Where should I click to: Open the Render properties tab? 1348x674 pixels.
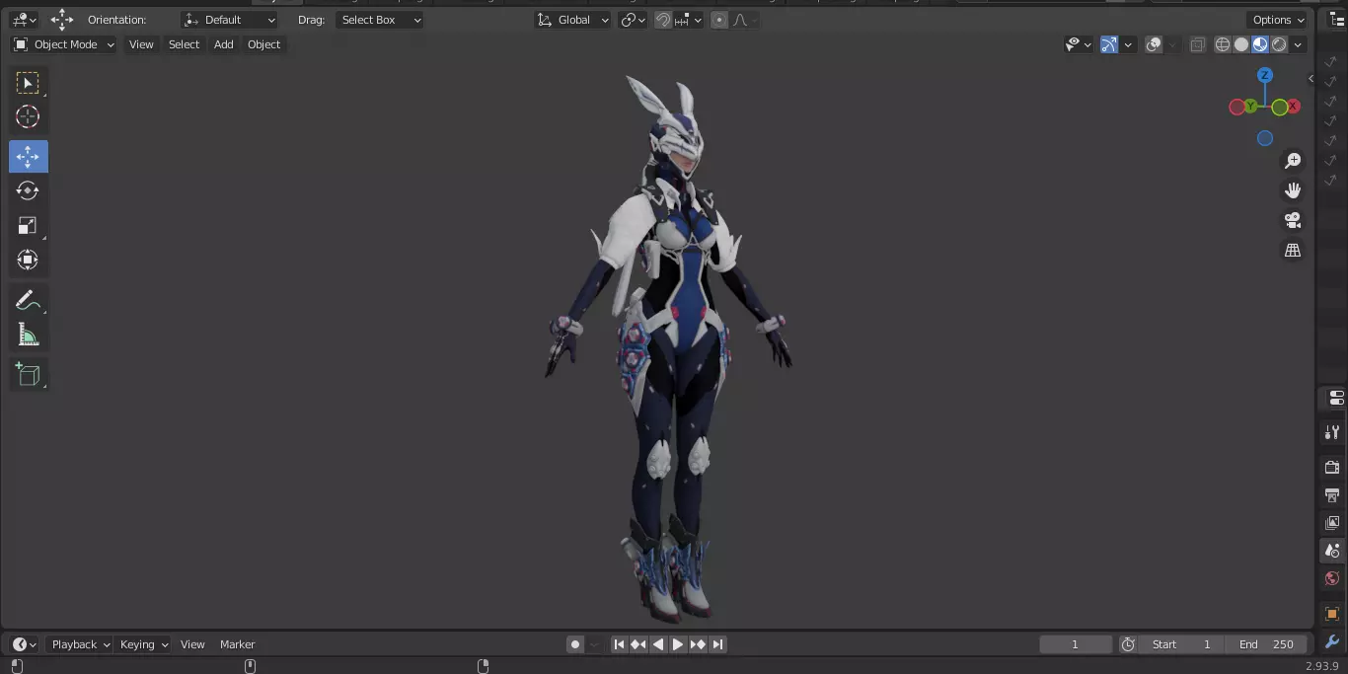point(1332,467)
